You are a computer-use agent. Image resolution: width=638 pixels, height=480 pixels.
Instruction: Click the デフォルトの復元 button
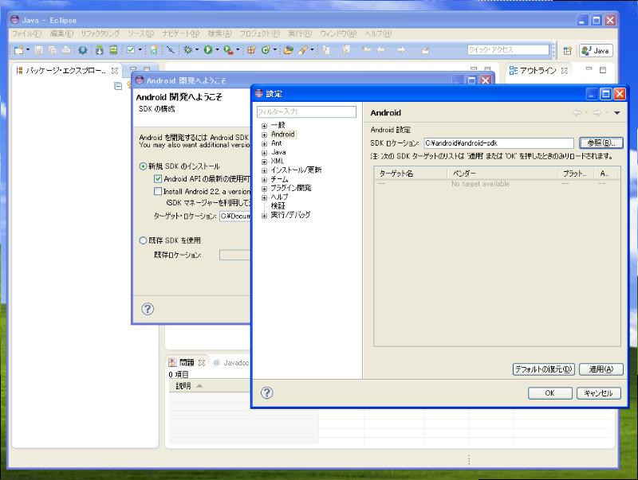pyautogui.click(x=544, y=369)
